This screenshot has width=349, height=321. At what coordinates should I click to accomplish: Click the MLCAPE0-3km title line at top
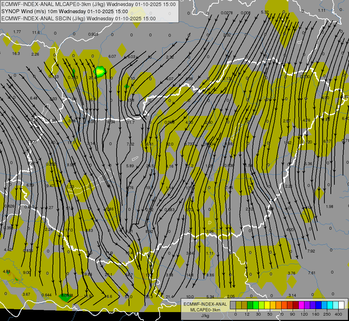pyautogui.click(x=89, y=4)
